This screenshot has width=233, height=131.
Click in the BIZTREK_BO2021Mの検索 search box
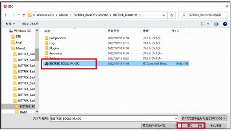click(203, 15)
